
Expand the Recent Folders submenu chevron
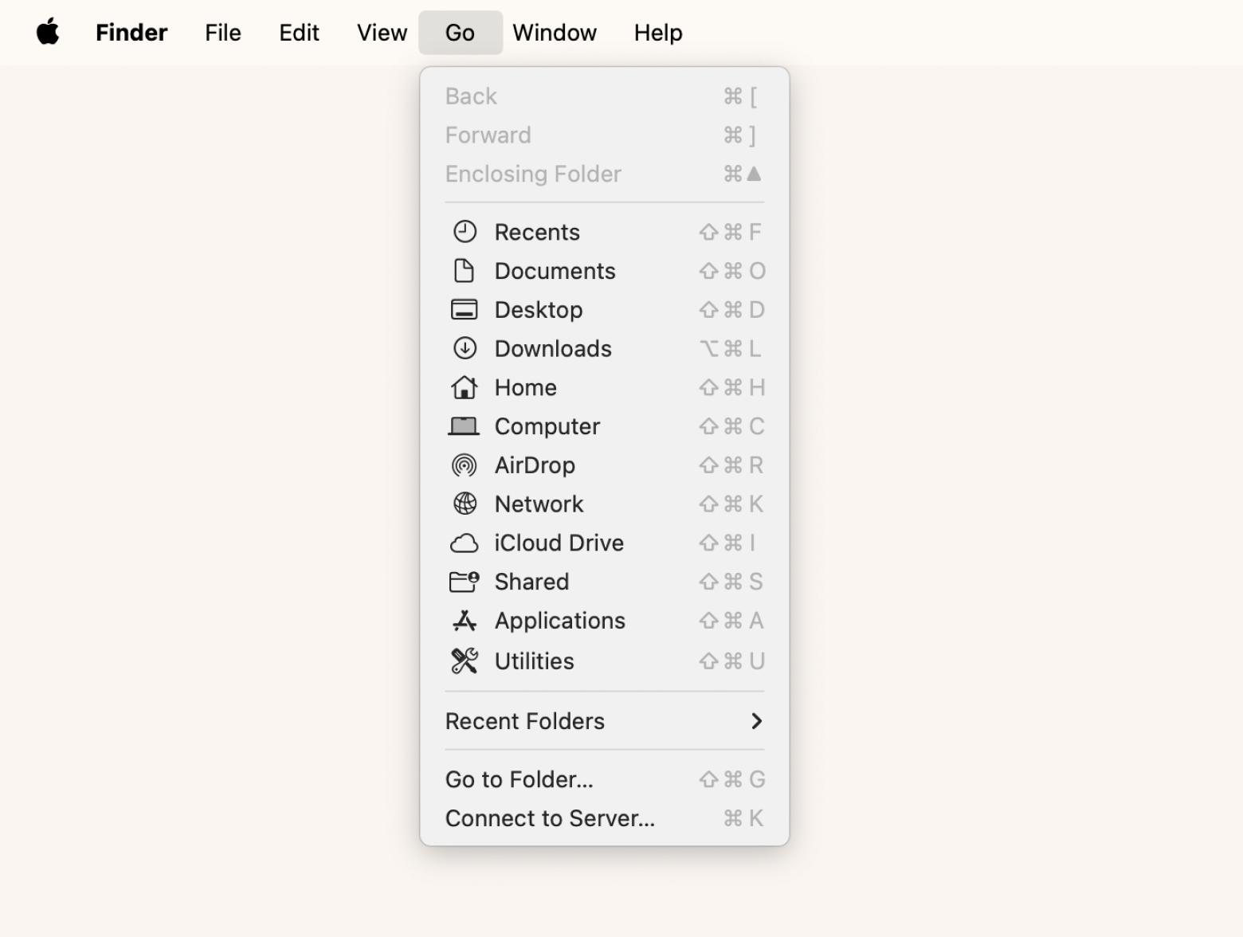(756, 721)
